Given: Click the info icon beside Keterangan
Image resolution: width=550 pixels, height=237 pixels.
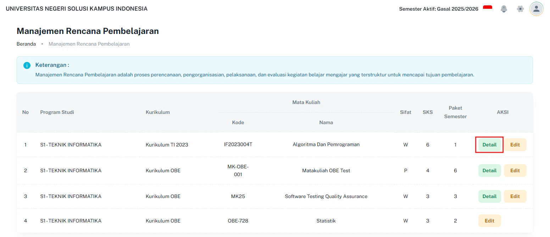Looking at the screenshot, I should (x=27, y=65).
